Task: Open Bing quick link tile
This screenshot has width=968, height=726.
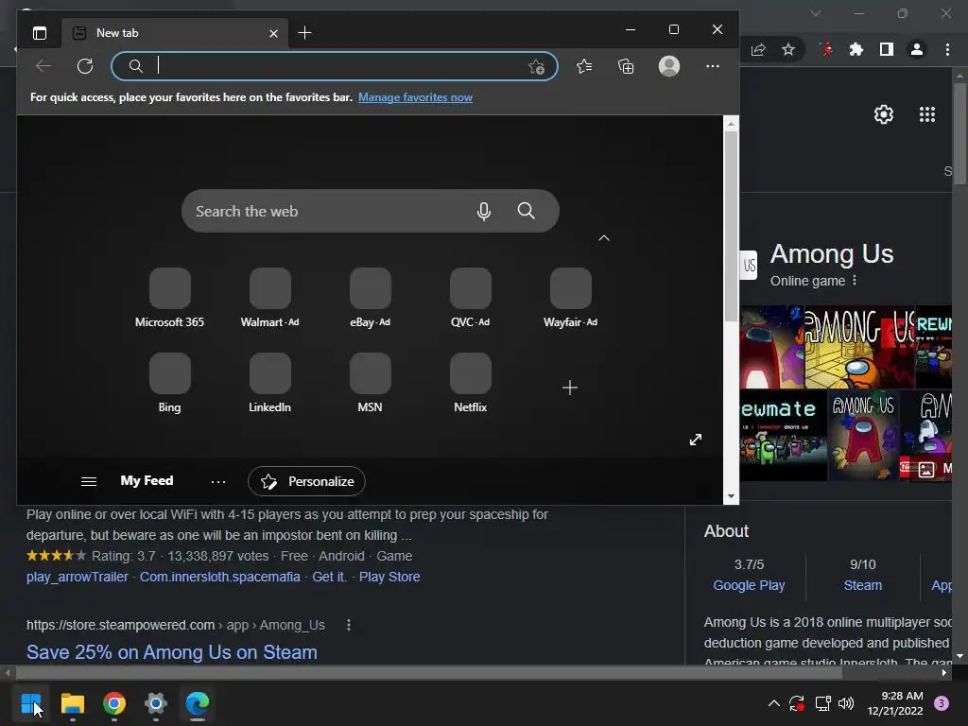Action: coord(170,383)
